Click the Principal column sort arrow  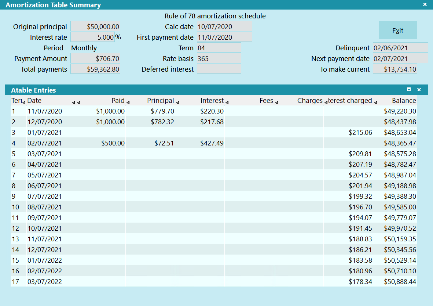click(x=177, y=102)
